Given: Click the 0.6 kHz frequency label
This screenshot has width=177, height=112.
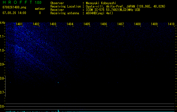Looking at the screenshot, I should [x=2, y=106].
